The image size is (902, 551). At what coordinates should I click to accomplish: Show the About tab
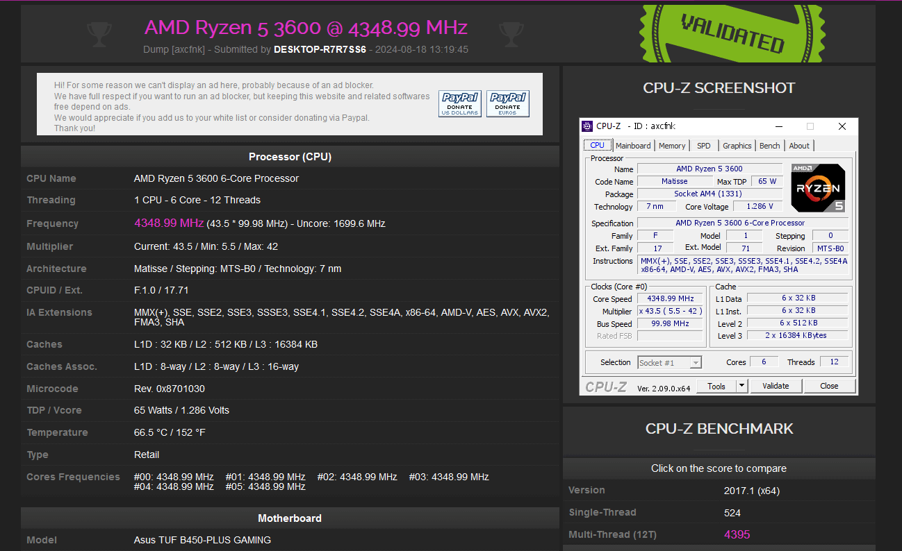pos(799,146)
